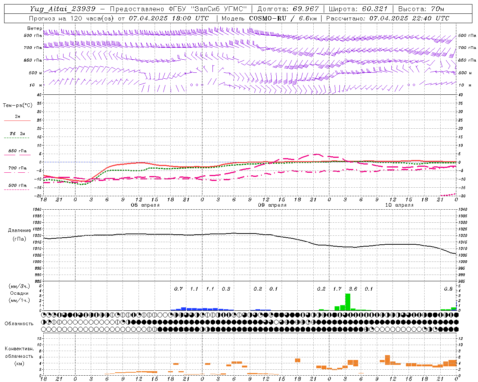Select the "Давление" pressure panel label
The height and width of the screenshot is (382, 478).
click(19, 231)
